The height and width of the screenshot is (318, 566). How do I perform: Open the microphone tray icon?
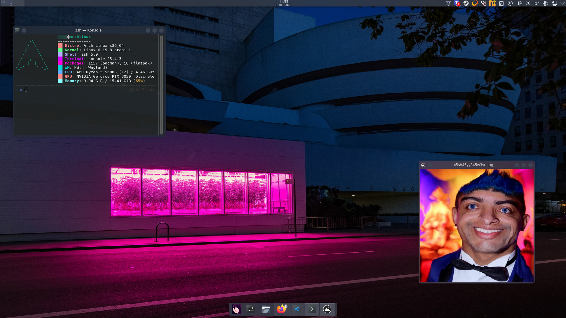pos(546,3)
